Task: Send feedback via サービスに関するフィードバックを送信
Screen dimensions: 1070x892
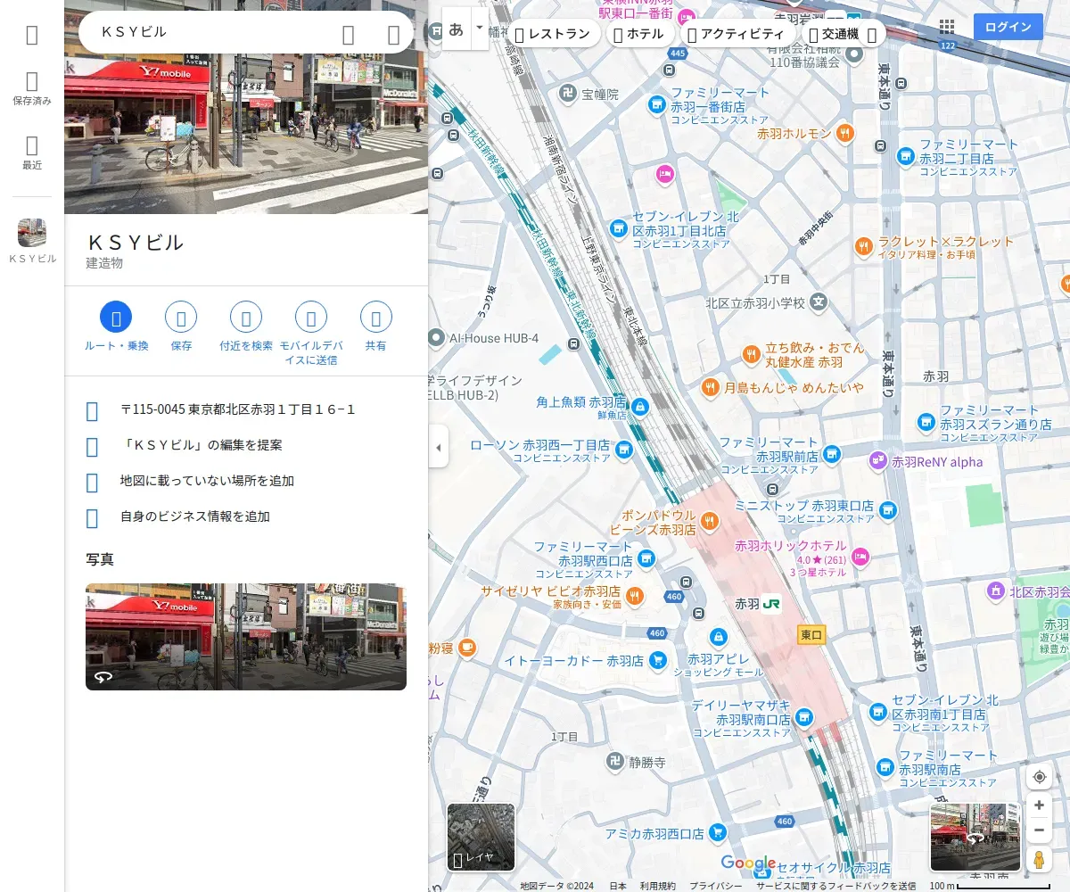Action: (x=835, y=886)
